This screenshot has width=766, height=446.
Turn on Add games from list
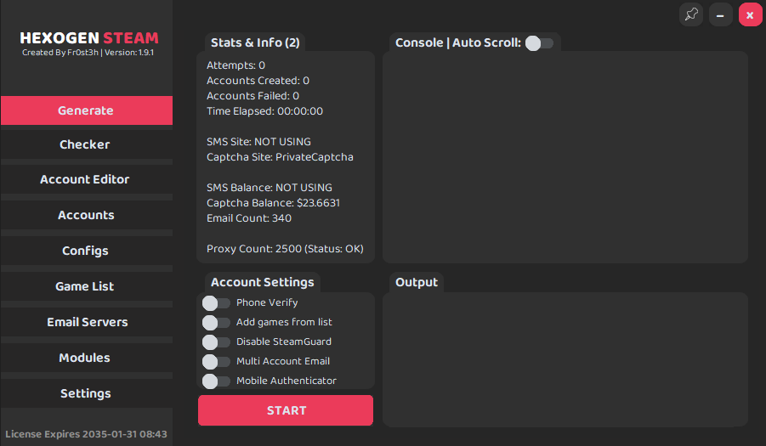(216, 323)
